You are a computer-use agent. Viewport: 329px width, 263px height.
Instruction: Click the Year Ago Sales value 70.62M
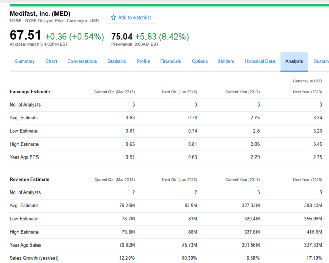coord(127,245)
